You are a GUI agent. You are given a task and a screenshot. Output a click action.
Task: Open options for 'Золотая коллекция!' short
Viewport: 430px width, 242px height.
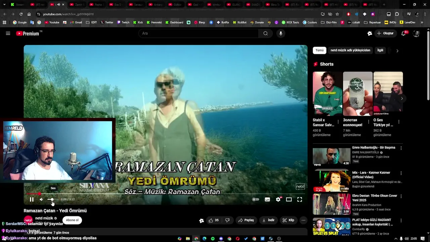click(369, 122)
